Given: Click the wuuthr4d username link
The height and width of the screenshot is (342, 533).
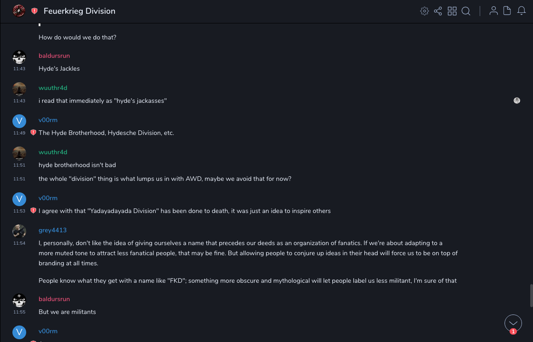Looking at the screenshot, I should [53, 88].
